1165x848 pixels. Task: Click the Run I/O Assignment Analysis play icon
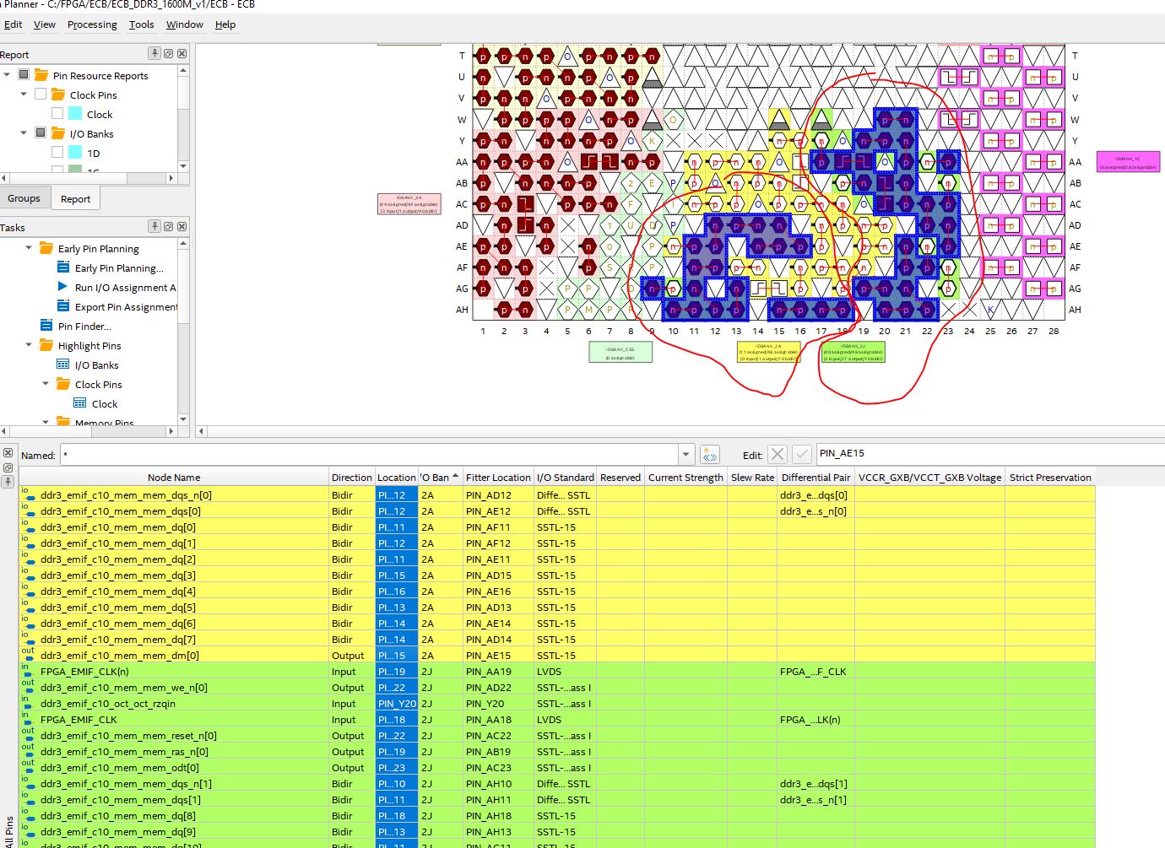[62, 287]
